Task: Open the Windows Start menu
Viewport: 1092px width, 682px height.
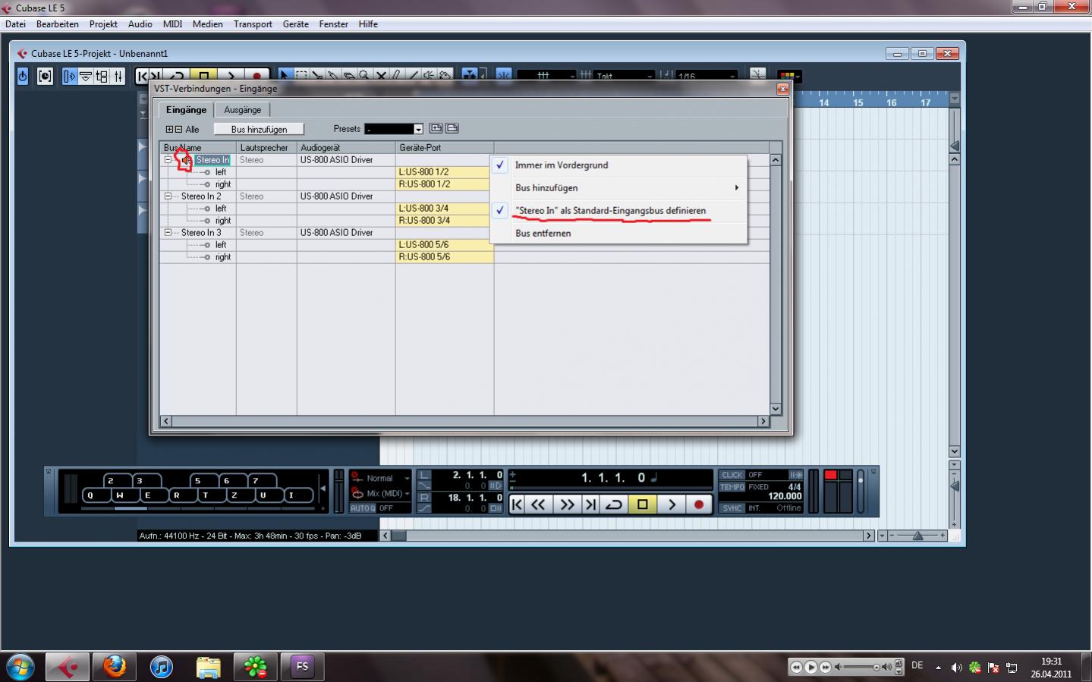Action: click(x=20, y=667)
